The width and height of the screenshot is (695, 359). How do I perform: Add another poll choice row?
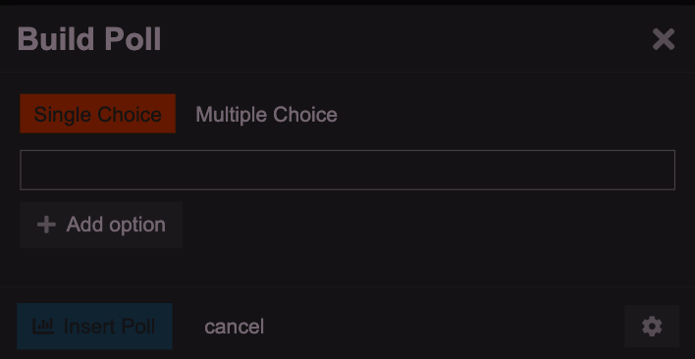click(x=101, y=225)
